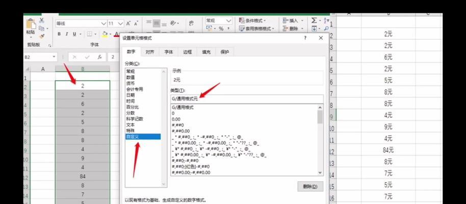Toggle Underline formatting

(74, 34)
